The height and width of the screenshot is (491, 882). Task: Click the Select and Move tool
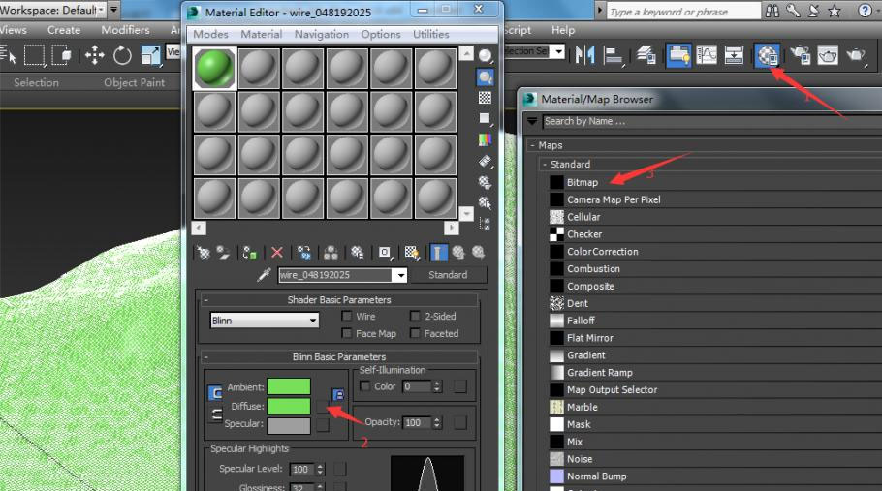click(95, 55)
